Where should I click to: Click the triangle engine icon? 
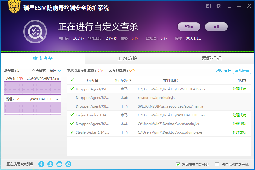[x=68, y=164]
